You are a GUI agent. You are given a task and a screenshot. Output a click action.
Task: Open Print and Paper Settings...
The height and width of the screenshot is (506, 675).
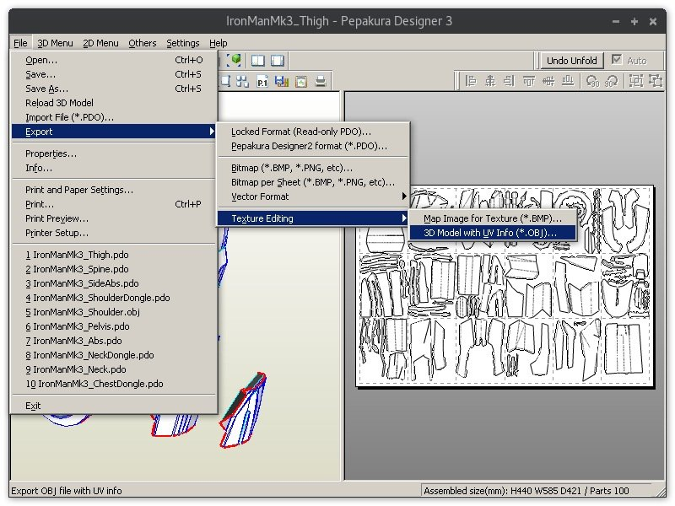point(114,190)
